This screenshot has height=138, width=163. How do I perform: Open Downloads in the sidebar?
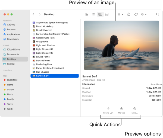click(11, 39)
